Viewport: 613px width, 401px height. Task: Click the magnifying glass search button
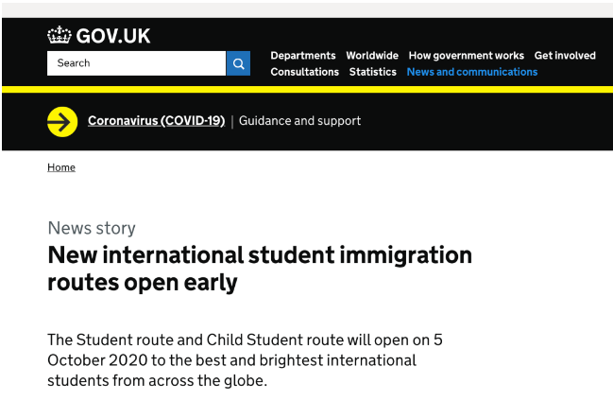(x=239, y=63)
